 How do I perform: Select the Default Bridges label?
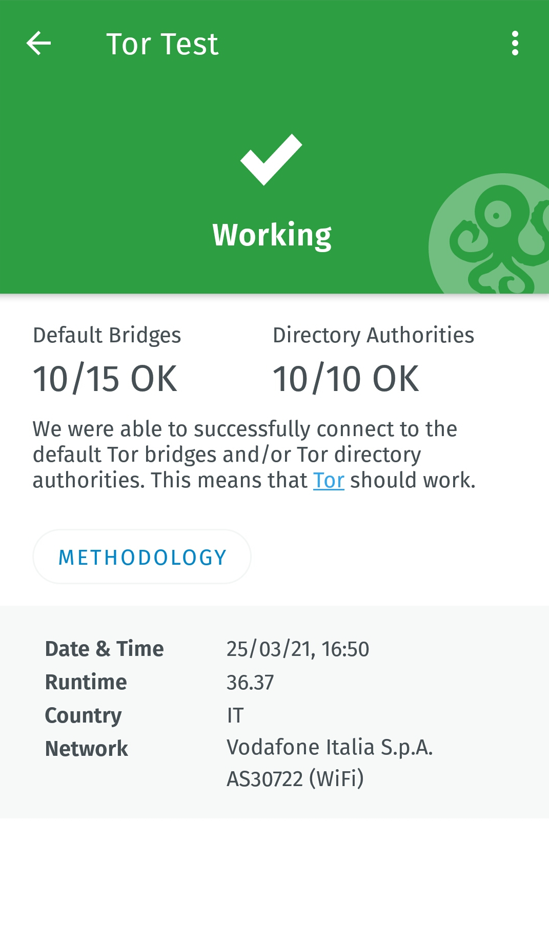pos(107,335)
